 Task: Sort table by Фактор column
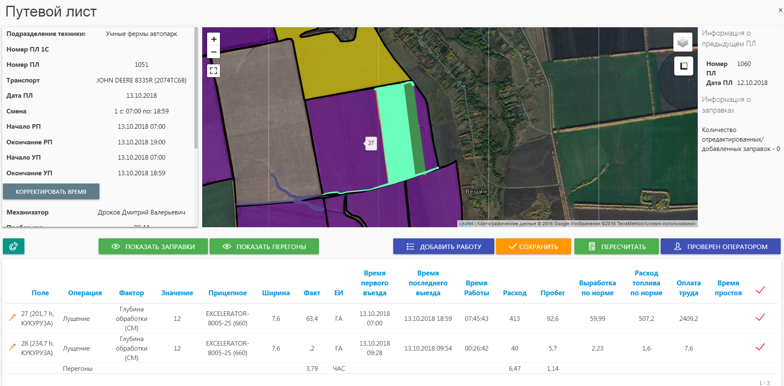tap(132, 293)
